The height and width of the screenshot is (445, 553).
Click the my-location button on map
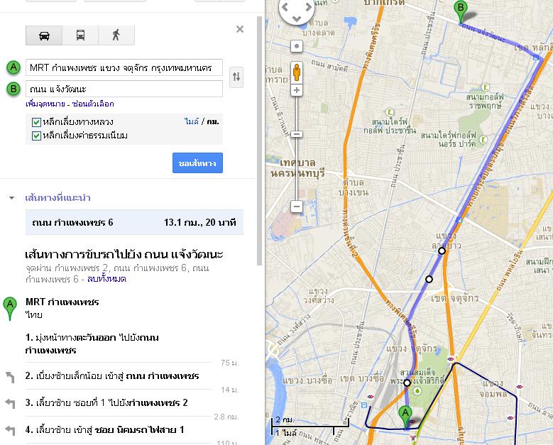[x=297, y=46]
